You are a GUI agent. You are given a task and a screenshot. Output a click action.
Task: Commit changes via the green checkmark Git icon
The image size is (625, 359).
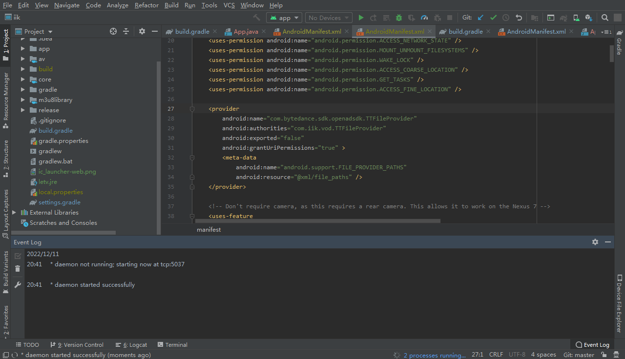coord(493,18)
